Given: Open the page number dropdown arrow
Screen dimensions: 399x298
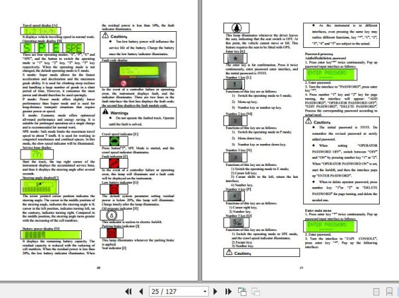Looking at the screenshot, I should pos(205,291).
